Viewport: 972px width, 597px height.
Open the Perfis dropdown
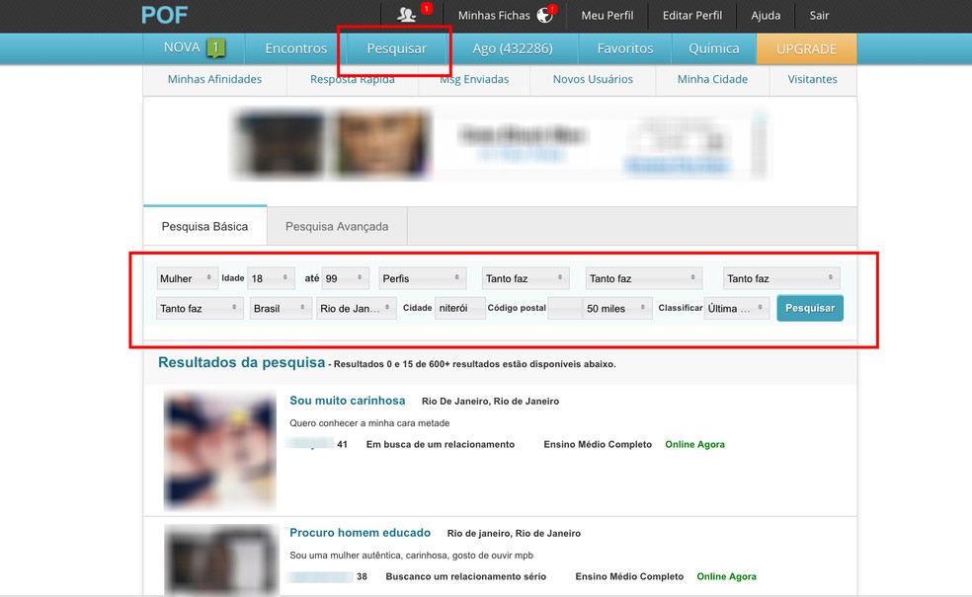tap(422, 278)
